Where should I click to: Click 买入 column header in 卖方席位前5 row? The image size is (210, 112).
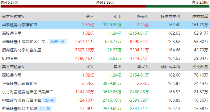coord(90,67)
